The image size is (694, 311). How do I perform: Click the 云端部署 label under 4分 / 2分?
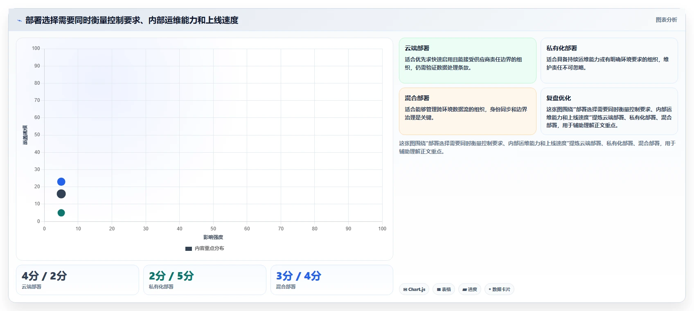(32, 287)
